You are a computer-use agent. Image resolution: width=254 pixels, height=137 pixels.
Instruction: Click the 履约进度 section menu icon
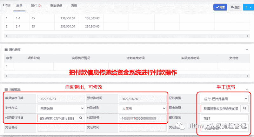[x=6, y=49]
